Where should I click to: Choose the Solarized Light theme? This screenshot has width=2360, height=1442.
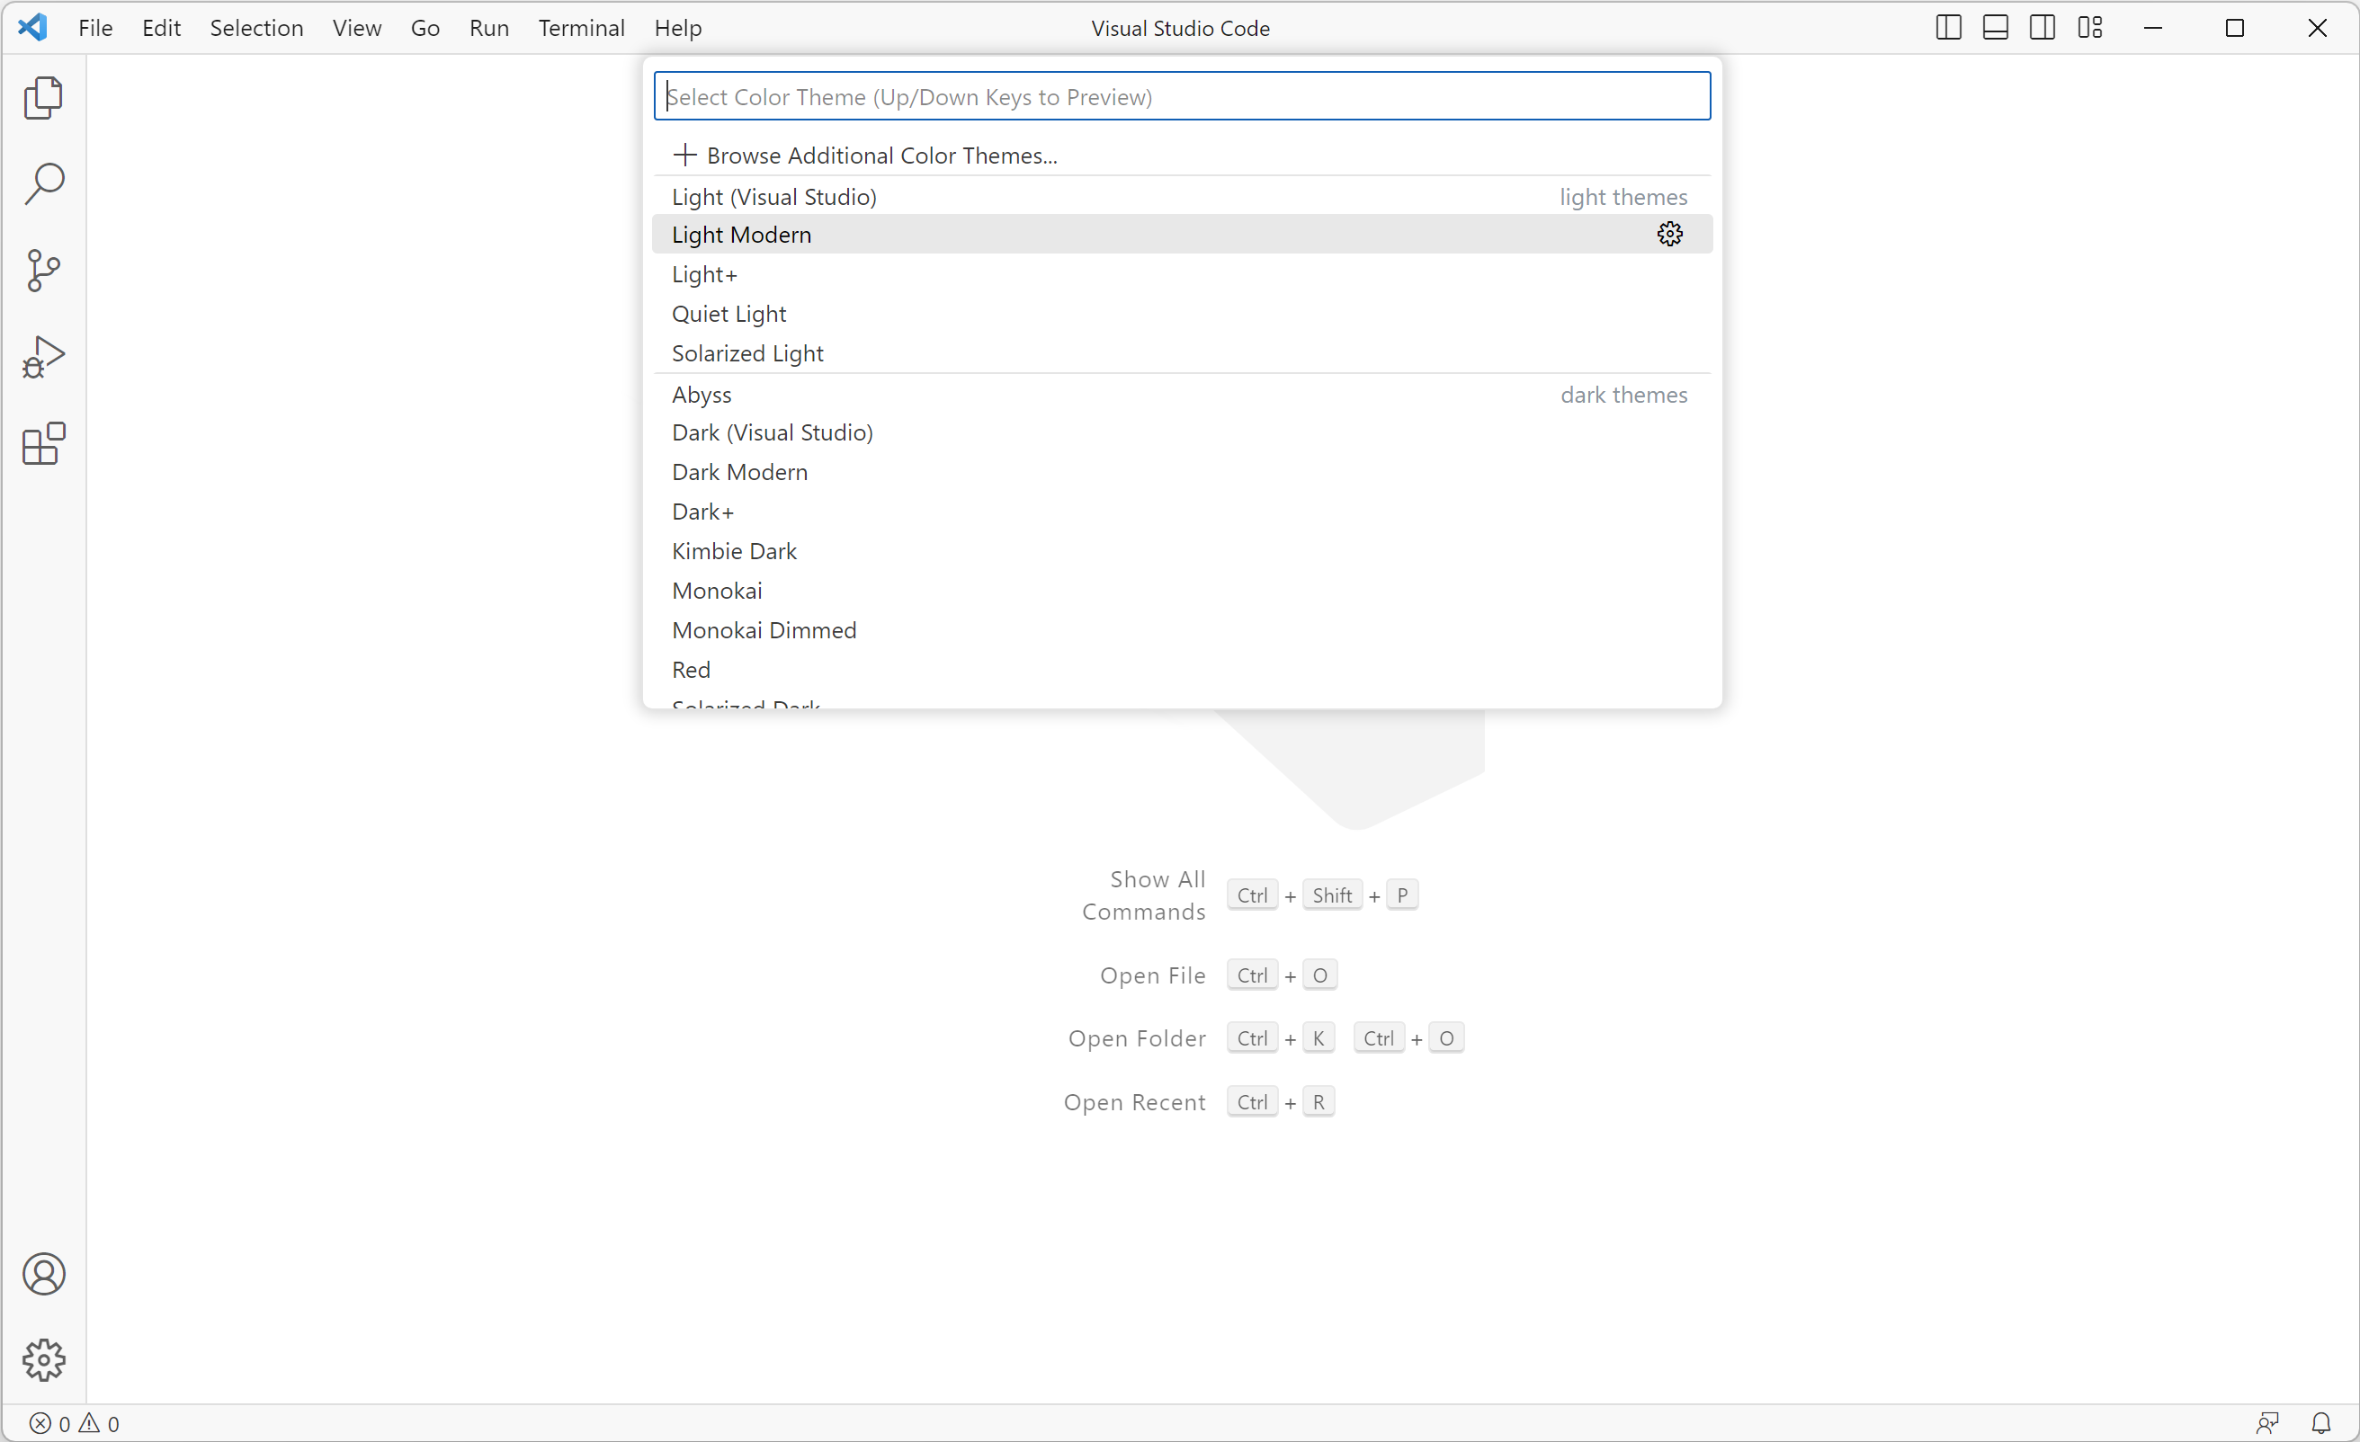(747, 353)
